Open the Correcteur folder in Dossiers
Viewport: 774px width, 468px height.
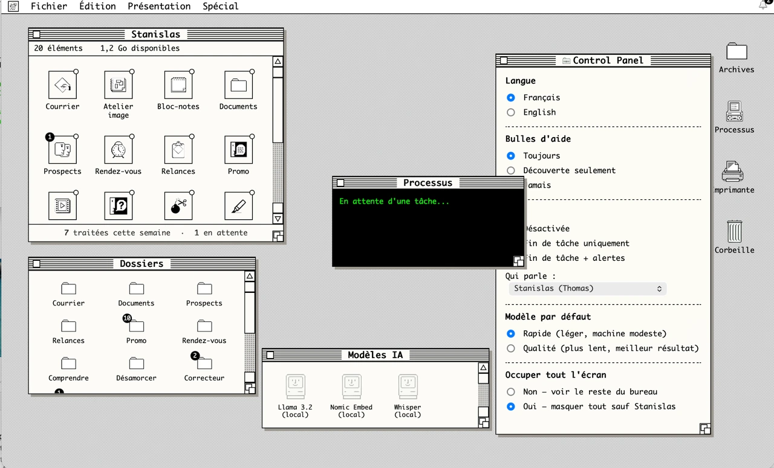[204, 364]
